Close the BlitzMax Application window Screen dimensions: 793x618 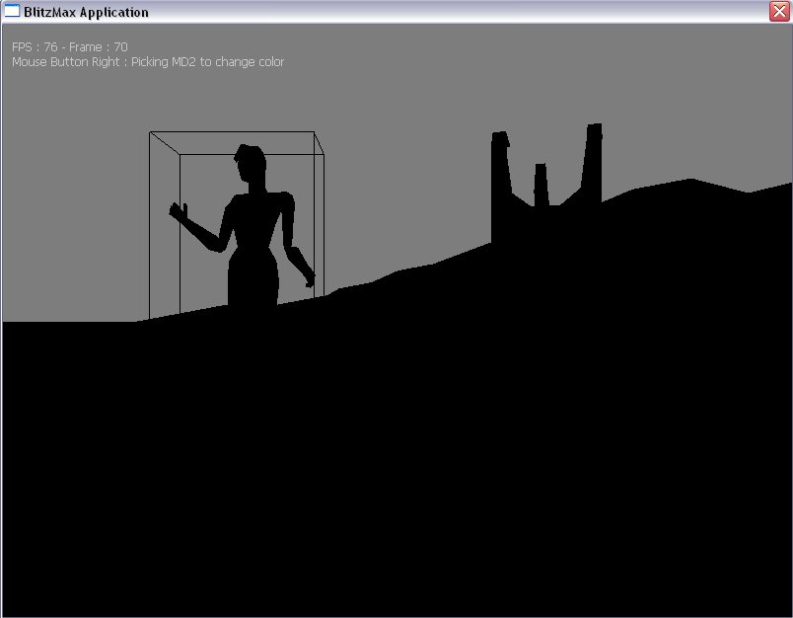(x=779, y=11)
